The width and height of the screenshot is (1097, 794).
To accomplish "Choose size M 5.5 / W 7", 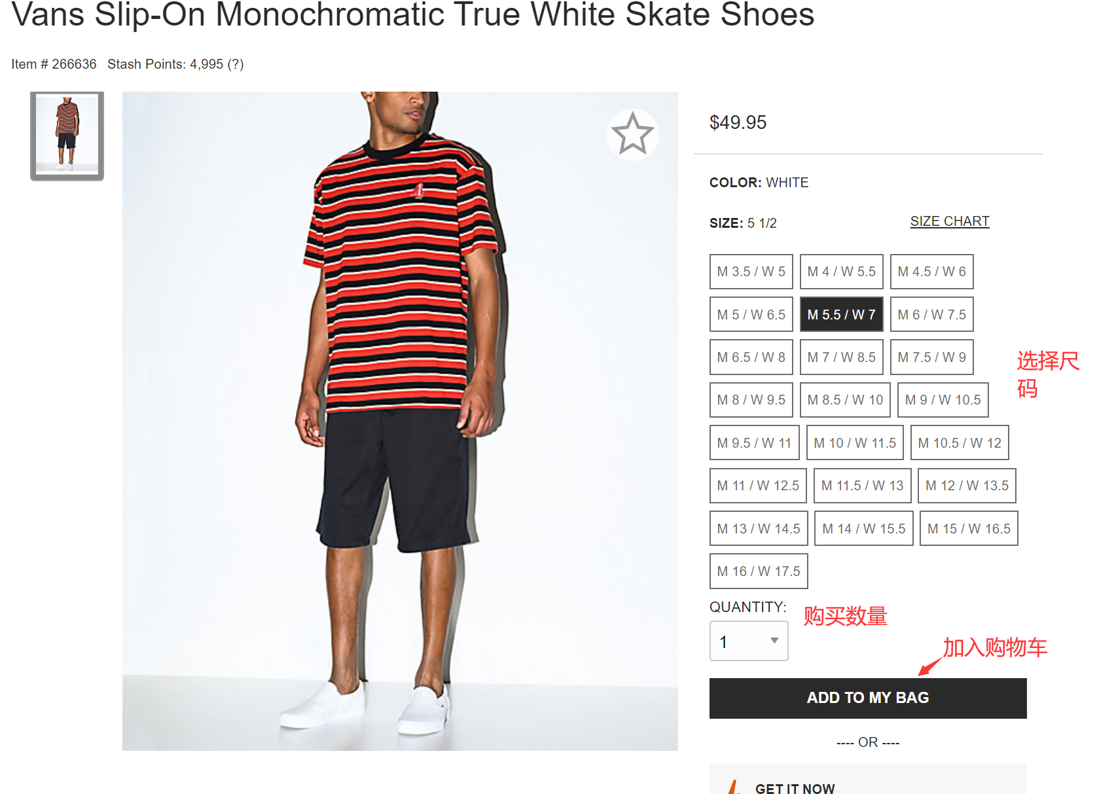I will 841,314.
